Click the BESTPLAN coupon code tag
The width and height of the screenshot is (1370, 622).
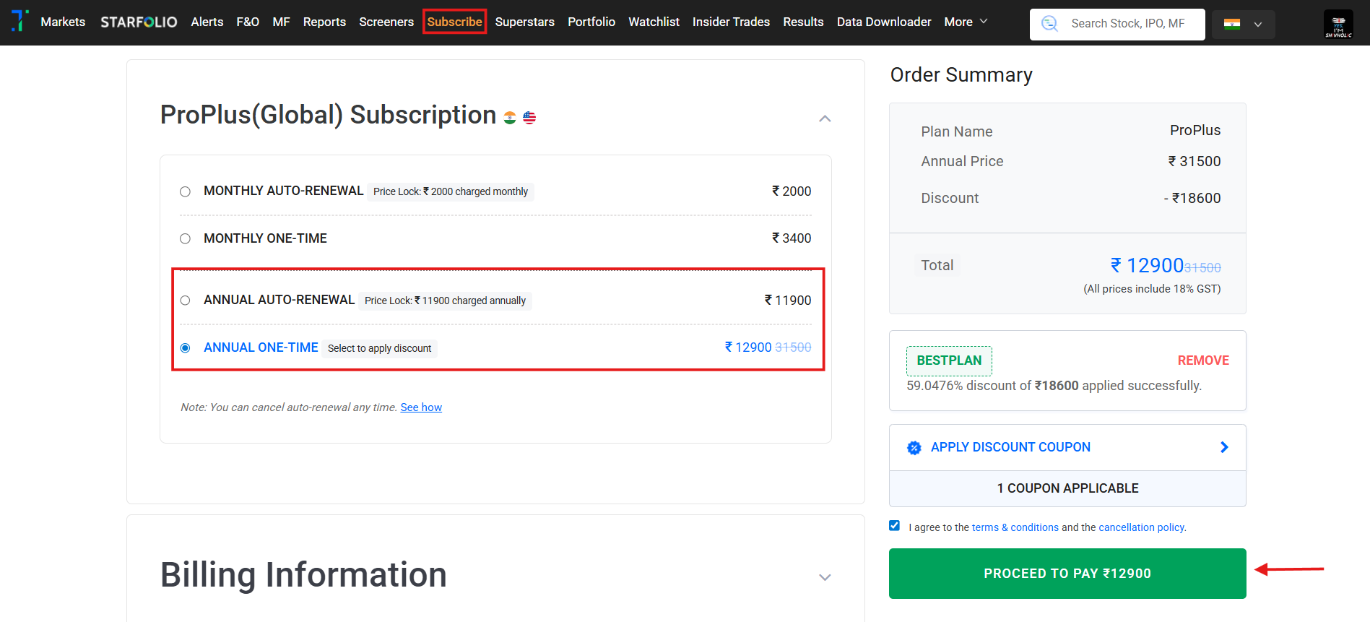[949, 360]
